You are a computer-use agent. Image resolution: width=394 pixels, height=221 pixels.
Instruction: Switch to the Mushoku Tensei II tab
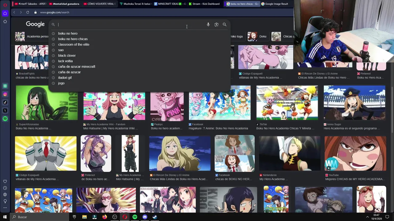135,4
